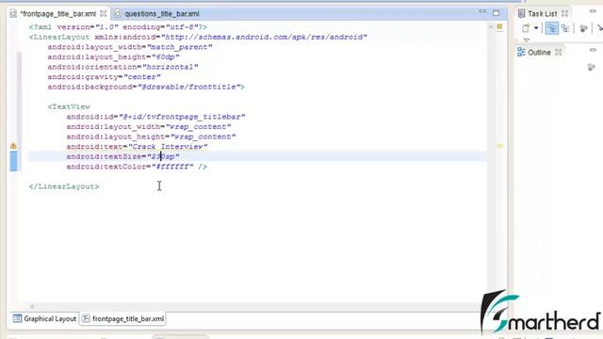Toggle Categorized presentation in Task List
603x339 pixels.
pos(552,28)
